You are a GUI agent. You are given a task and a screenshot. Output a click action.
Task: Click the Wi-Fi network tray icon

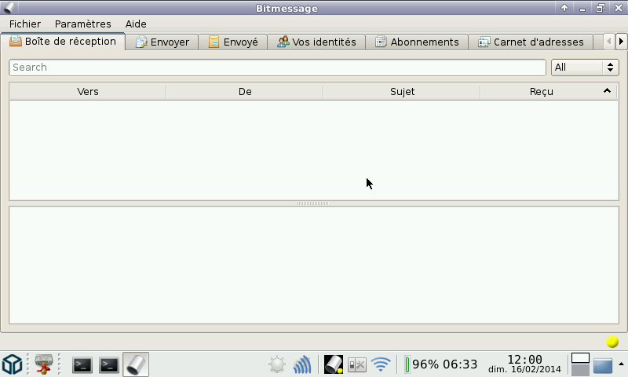click(381, 364)
